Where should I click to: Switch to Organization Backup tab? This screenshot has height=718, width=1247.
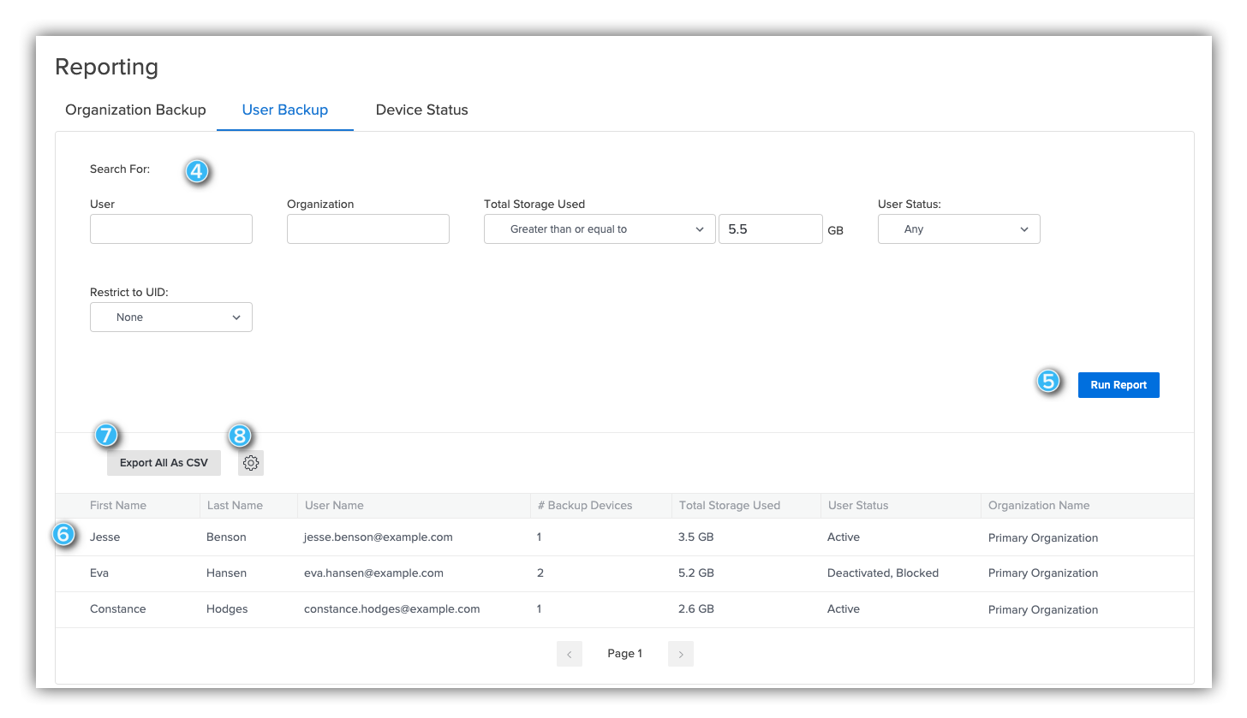[x=135, y=110]
